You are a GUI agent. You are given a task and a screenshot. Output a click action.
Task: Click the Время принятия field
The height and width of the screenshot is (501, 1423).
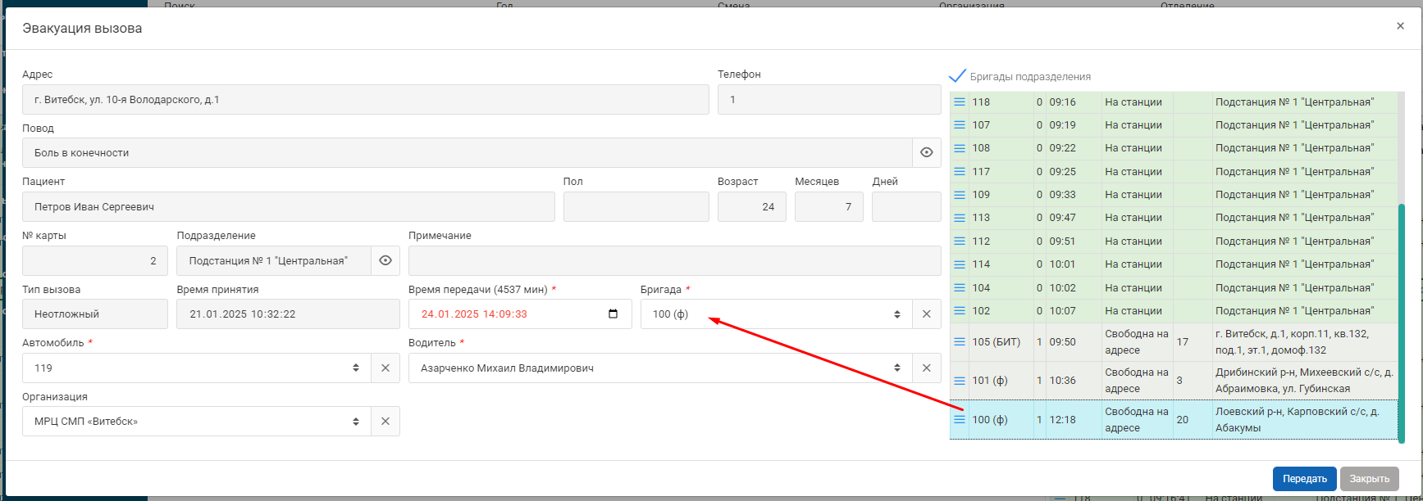click(288, 314)
